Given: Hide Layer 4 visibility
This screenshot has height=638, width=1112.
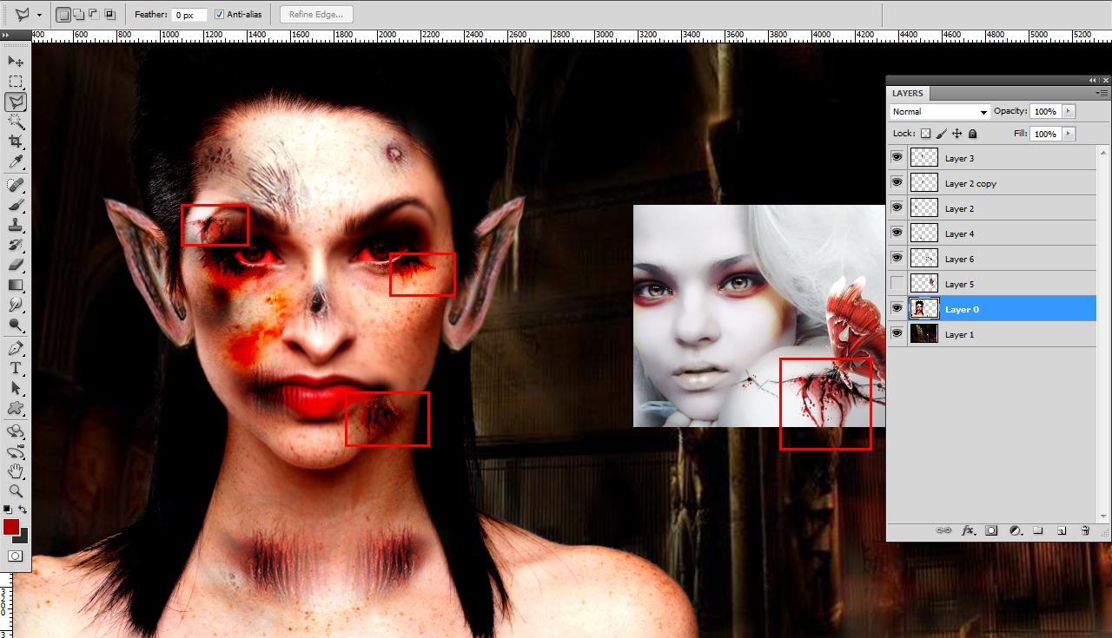Looking at the screenshot, I should click(x=897, y=233).
